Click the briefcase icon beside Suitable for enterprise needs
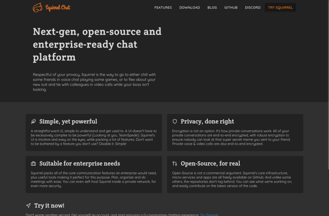This screenshot has height=216, width=329. [x=33, y=163]
